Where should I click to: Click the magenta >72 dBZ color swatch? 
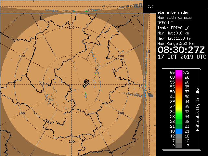(x=179, y=72)
